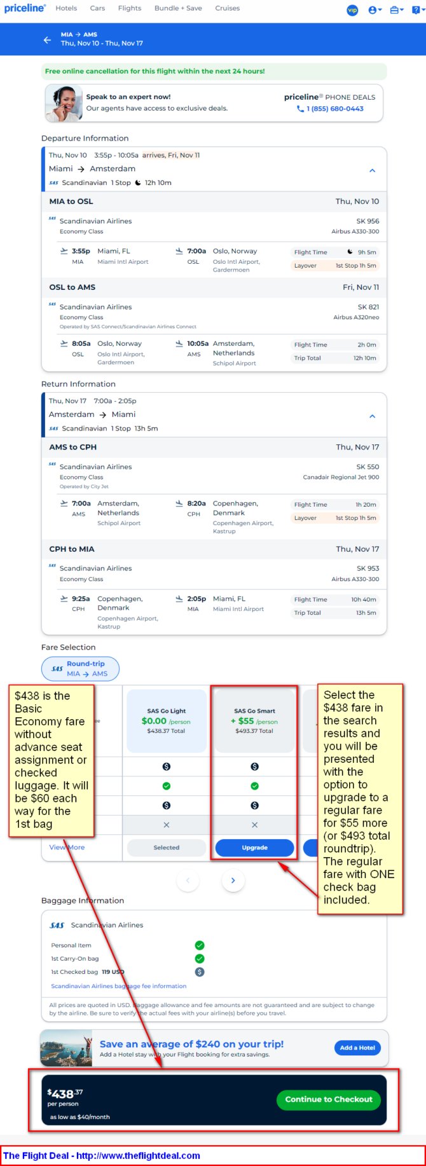Click the $438.37 per person price

(x=65, y=1097)
